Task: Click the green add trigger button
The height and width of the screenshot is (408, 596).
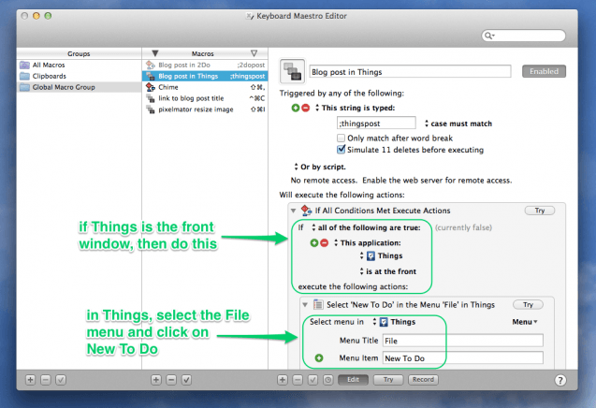Action: tap(296, 108)
